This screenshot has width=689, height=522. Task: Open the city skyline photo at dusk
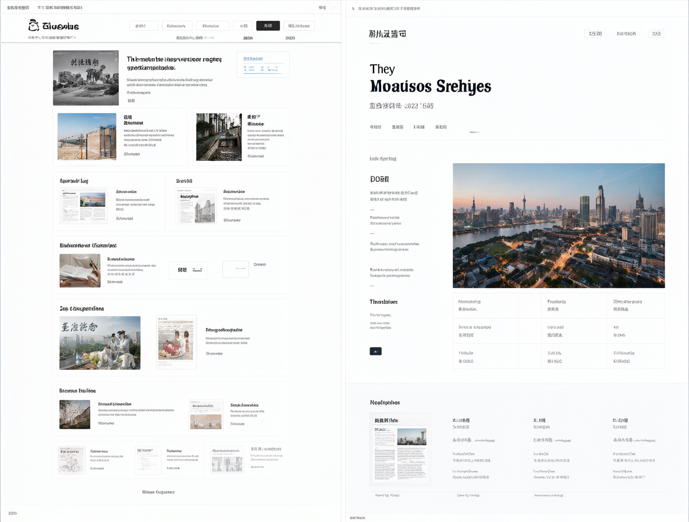click(x=559, y=225)
